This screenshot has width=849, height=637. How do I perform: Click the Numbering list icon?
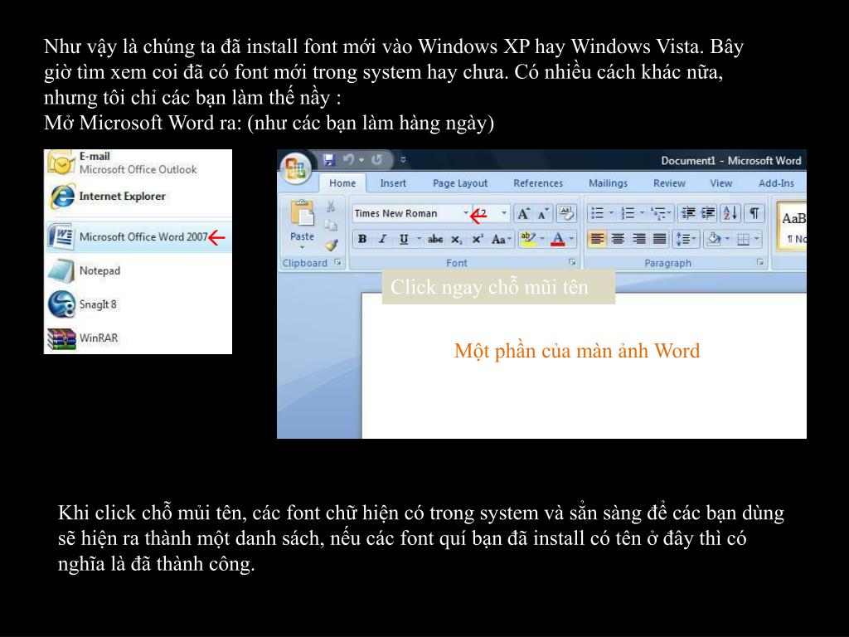point(628,213)
